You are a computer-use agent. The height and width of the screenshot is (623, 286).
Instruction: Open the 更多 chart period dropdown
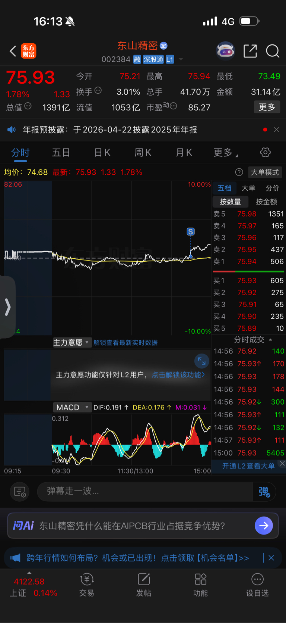(226, 152)
